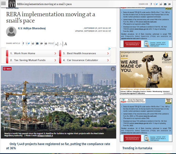Select the medium font size A
This screenshot has height=154, width=176.
[x=61, y=44]
